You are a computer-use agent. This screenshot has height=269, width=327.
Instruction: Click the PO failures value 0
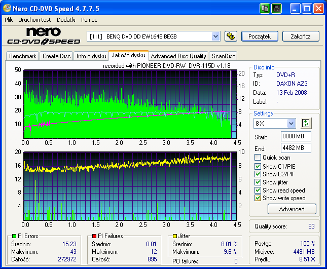coord(236,261)
